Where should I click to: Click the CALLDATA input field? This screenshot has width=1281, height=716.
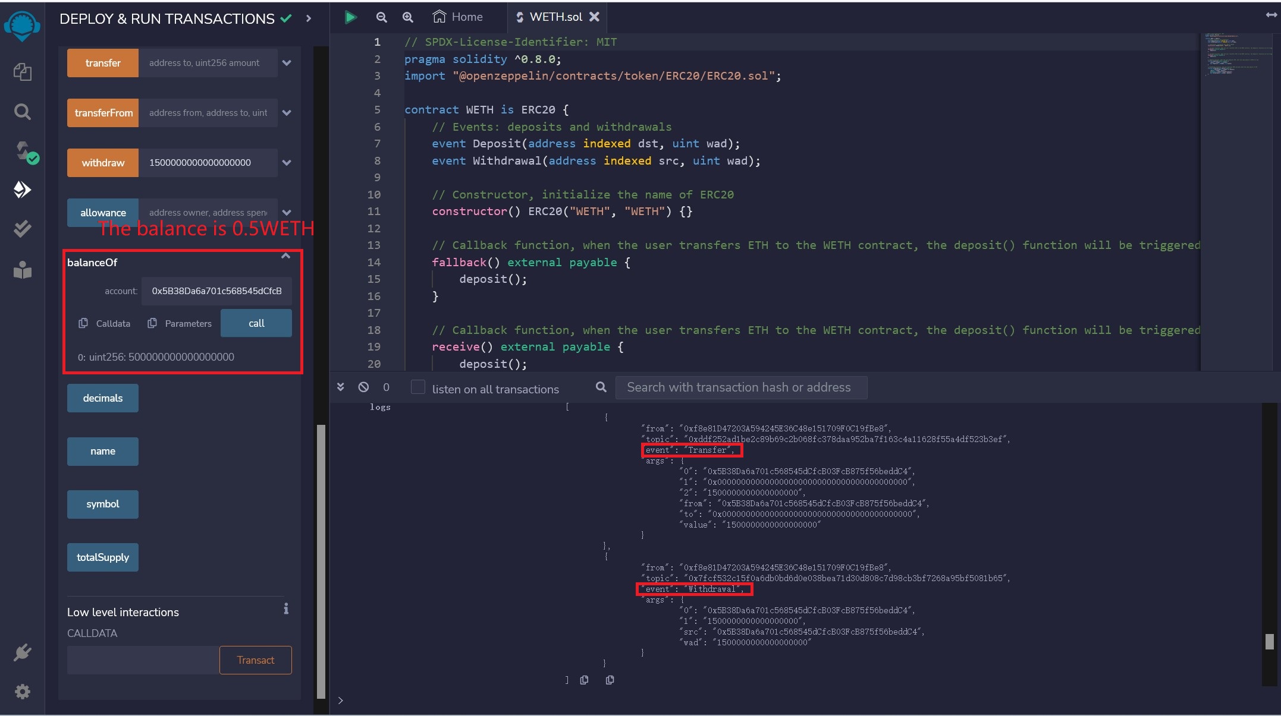point(143,660)
